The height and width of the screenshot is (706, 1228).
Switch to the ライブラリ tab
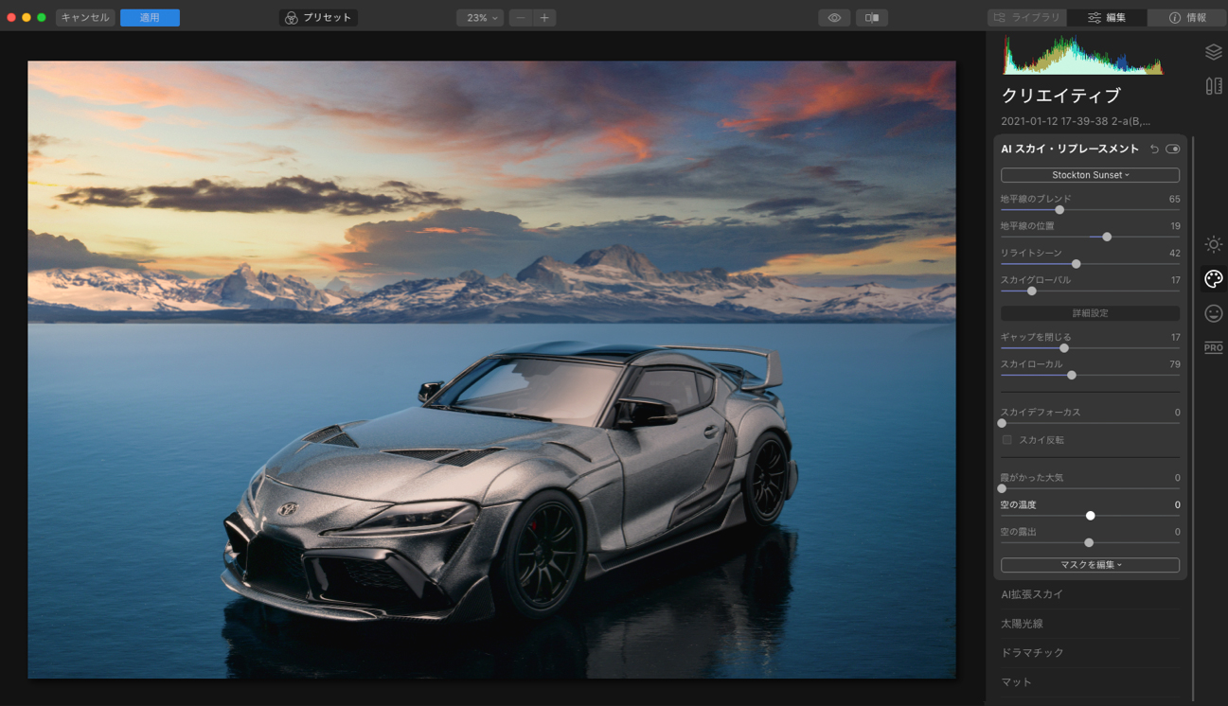point(1027,18)
